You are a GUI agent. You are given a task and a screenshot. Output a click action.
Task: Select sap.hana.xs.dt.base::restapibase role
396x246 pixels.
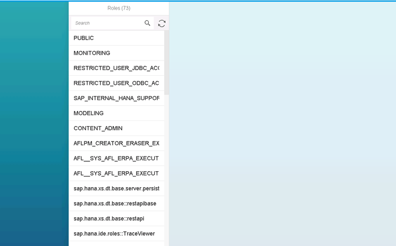tap(116, 204)
